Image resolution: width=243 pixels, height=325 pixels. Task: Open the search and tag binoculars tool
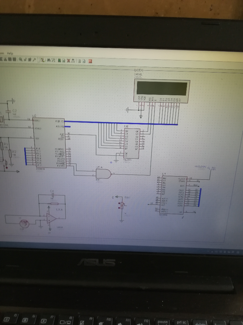coord(49,60)
